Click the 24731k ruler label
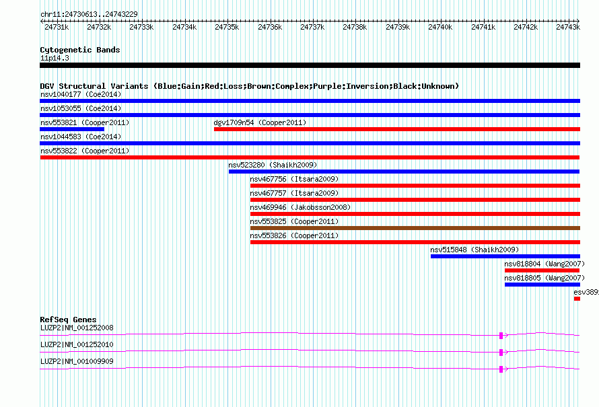The image size is (599, 407). pos(57,27)
